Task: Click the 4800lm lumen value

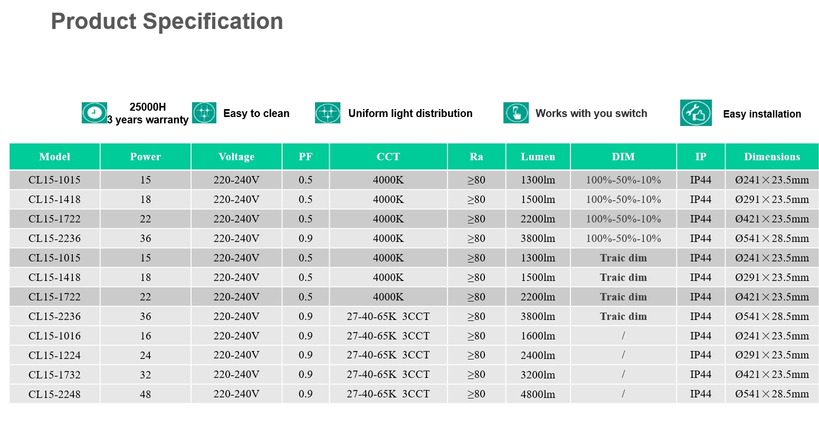Action: [x=538, y=394]
